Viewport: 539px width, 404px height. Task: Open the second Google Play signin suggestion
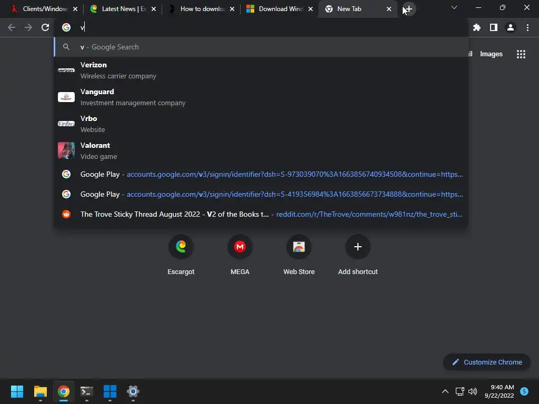point(261,194)
